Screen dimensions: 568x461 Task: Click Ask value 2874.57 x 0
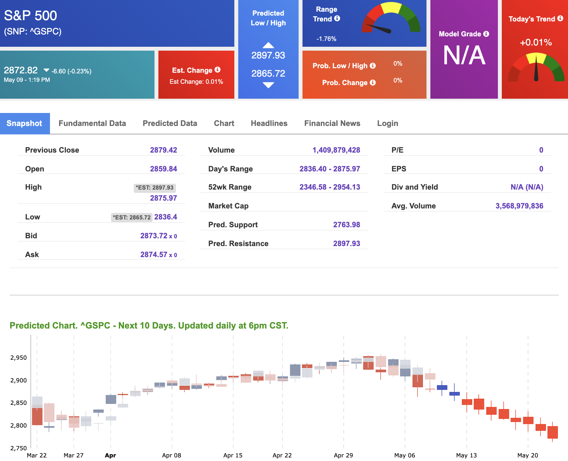pos(159,255)
